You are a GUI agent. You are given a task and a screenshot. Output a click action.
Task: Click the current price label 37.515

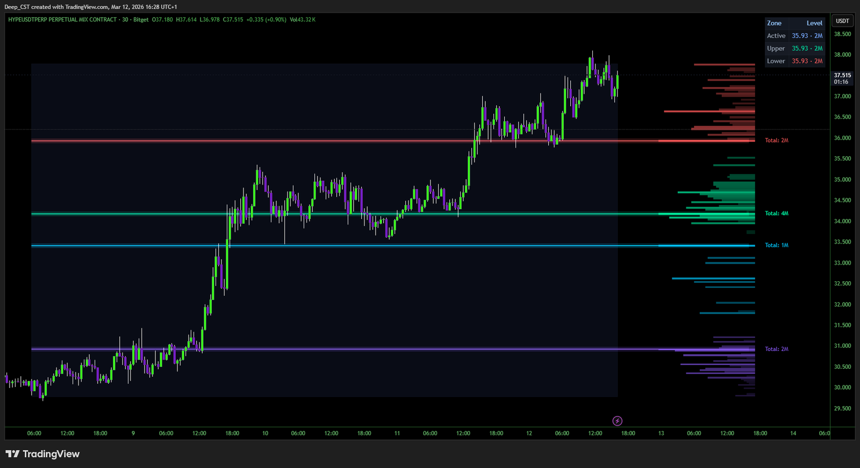(842, 76)
